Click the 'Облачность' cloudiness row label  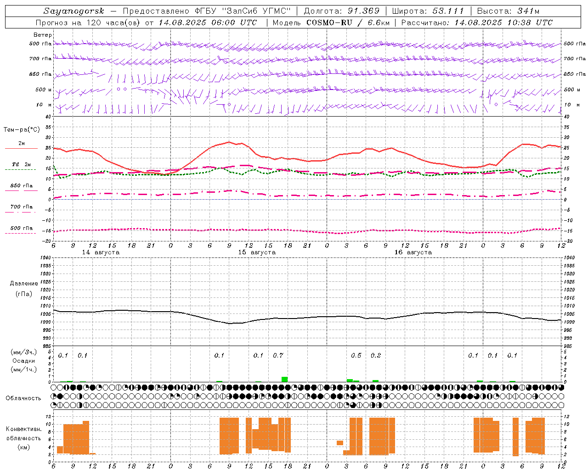click(23, 398)
